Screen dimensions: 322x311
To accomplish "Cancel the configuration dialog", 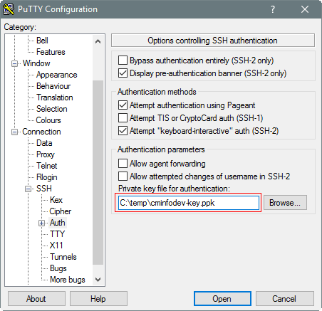I will [x=284, y=299].
